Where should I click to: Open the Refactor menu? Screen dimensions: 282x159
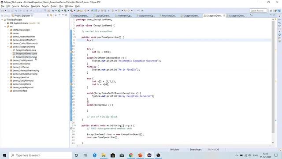(25, 6)
